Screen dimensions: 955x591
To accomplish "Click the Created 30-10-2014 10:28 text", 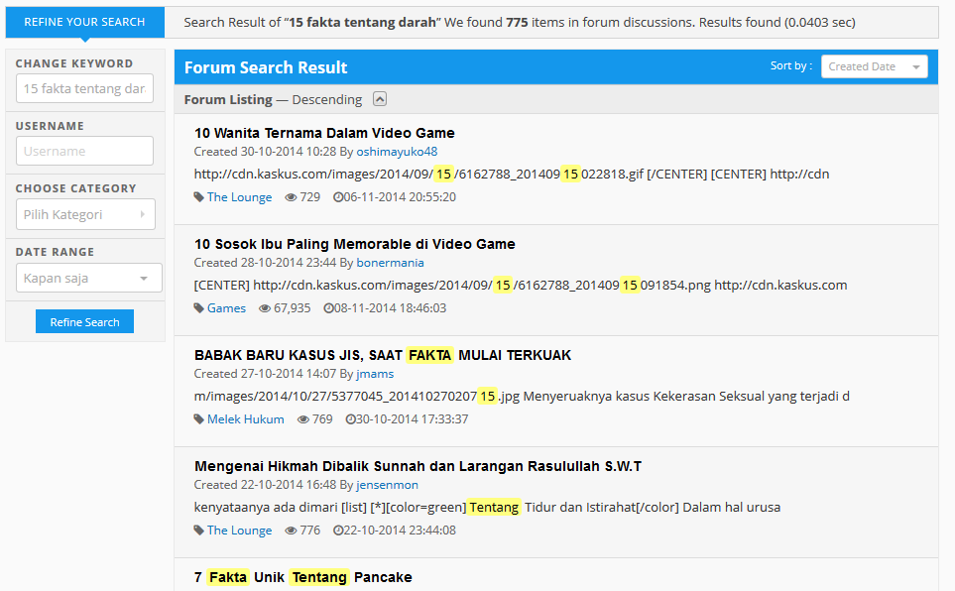I will (x=265, y=152).
